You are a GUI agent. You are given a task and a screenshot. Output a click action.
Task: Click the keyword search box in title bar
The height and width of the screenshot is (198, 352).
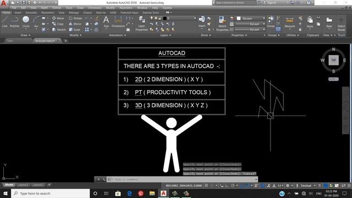[235, 3]
